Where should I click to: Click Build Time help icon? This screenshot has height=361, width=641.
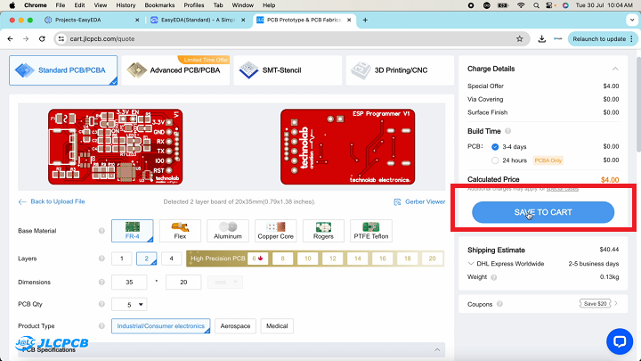(x=507, y=131)
